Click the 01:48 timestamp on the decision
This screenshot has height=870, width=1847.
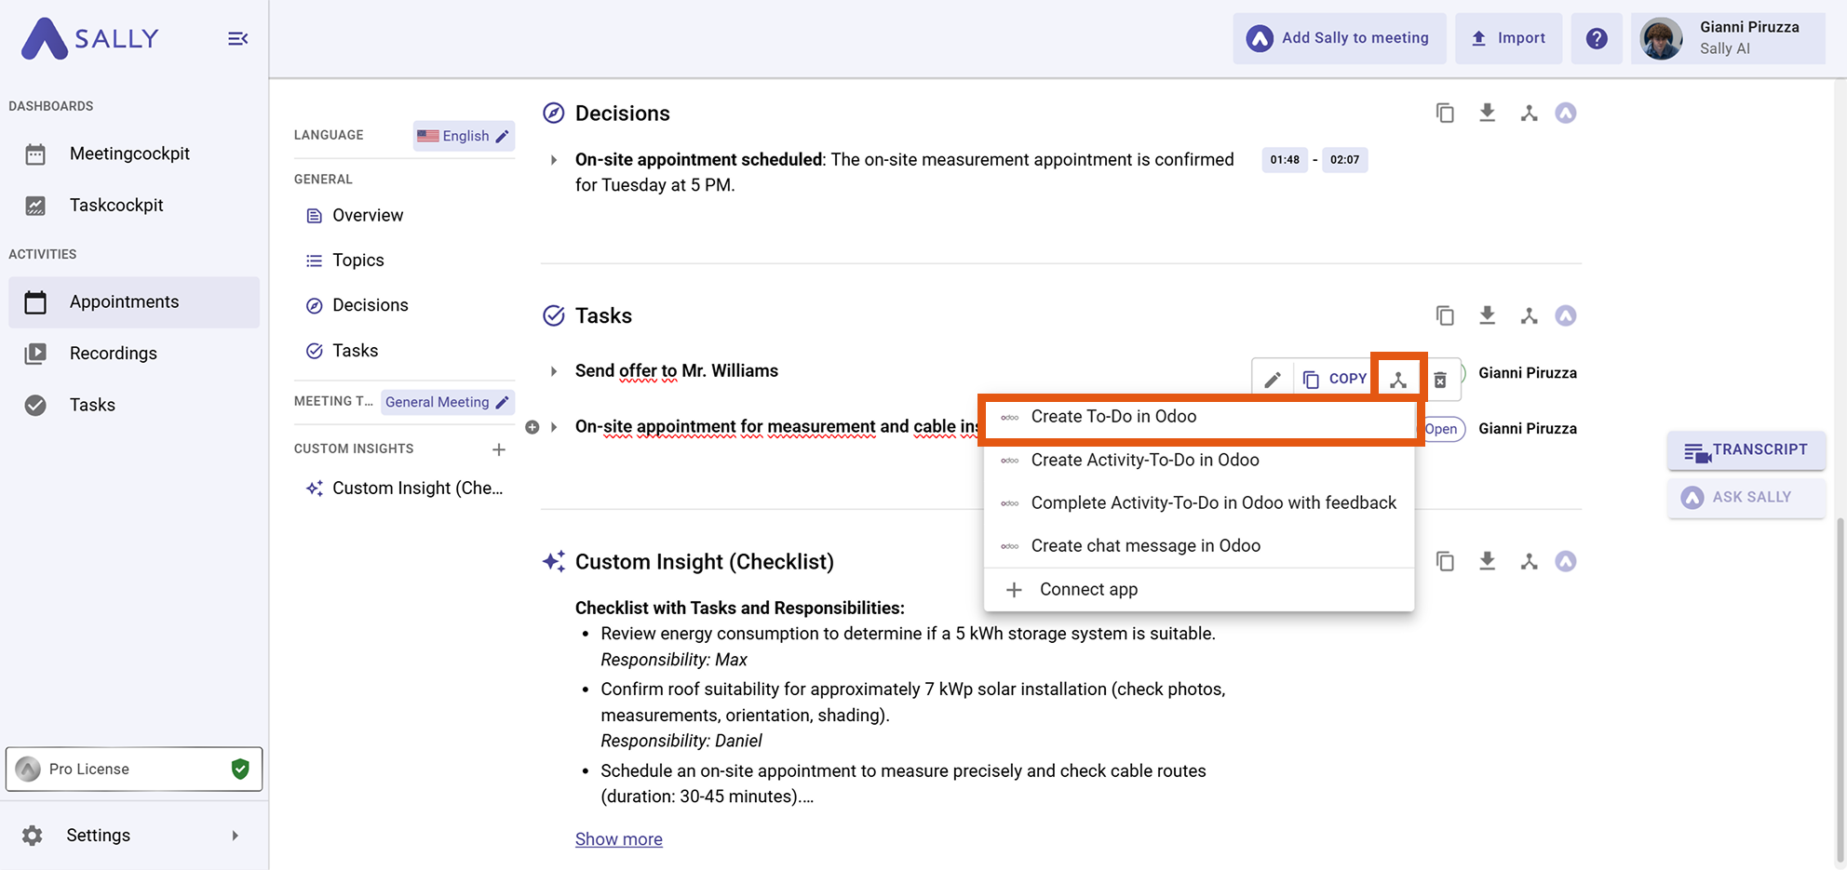coord(1284,159)
